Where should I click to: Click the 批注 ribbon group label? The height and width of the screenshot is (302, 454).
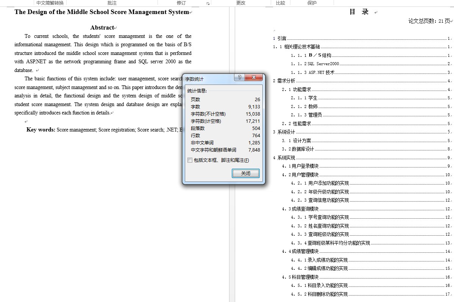[112, 3]
